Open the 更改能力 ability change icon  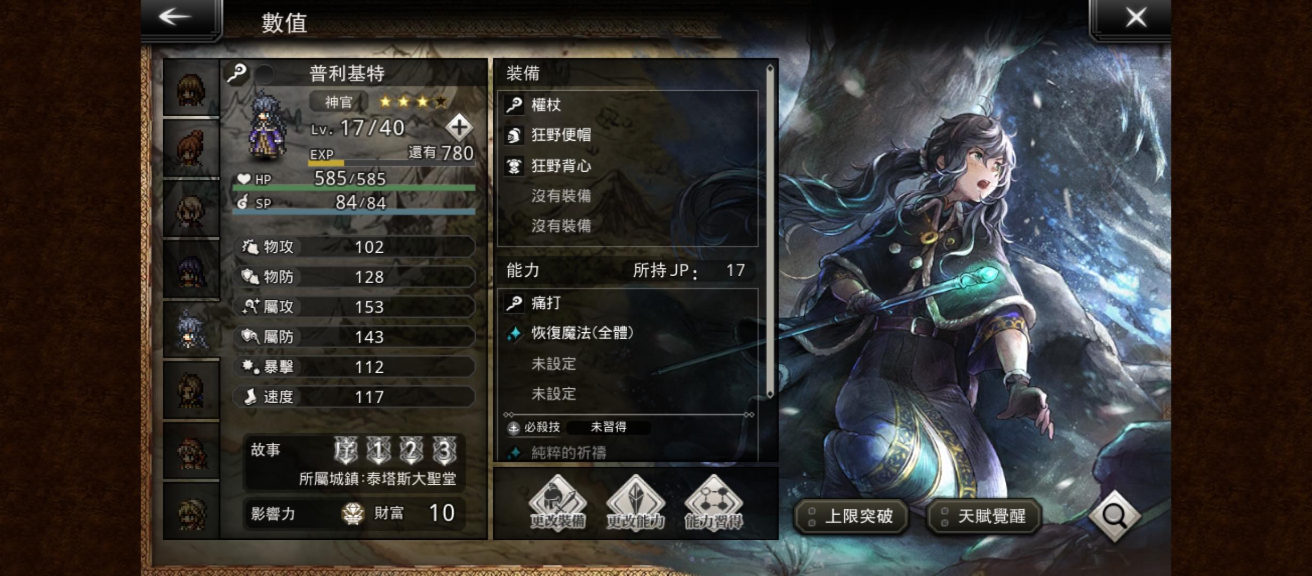click(635, 503)
